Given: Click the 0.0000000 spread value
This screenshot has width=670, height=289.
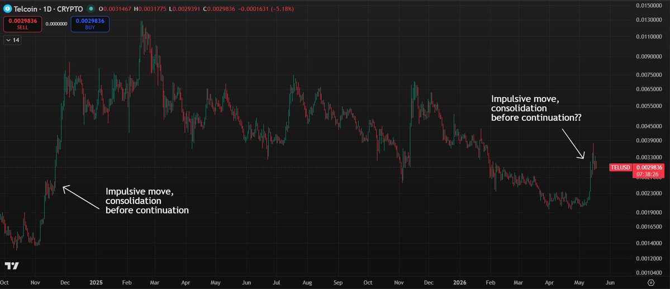Looking at the screenshot, I should click(x=56, y=24).
